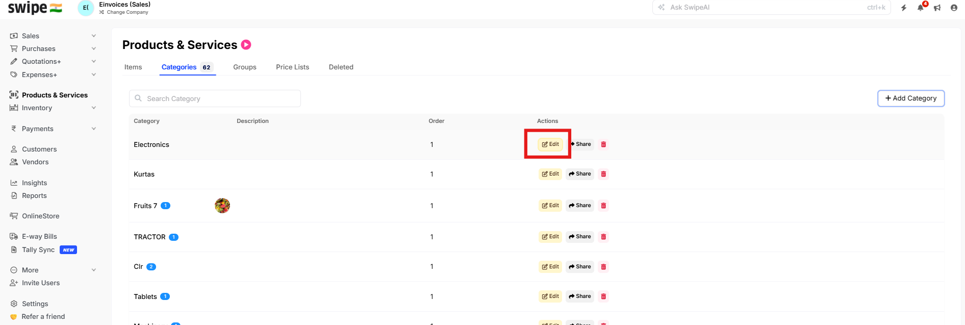
Task: Click the E-way Bills truck icon
Action: [14, 236]
